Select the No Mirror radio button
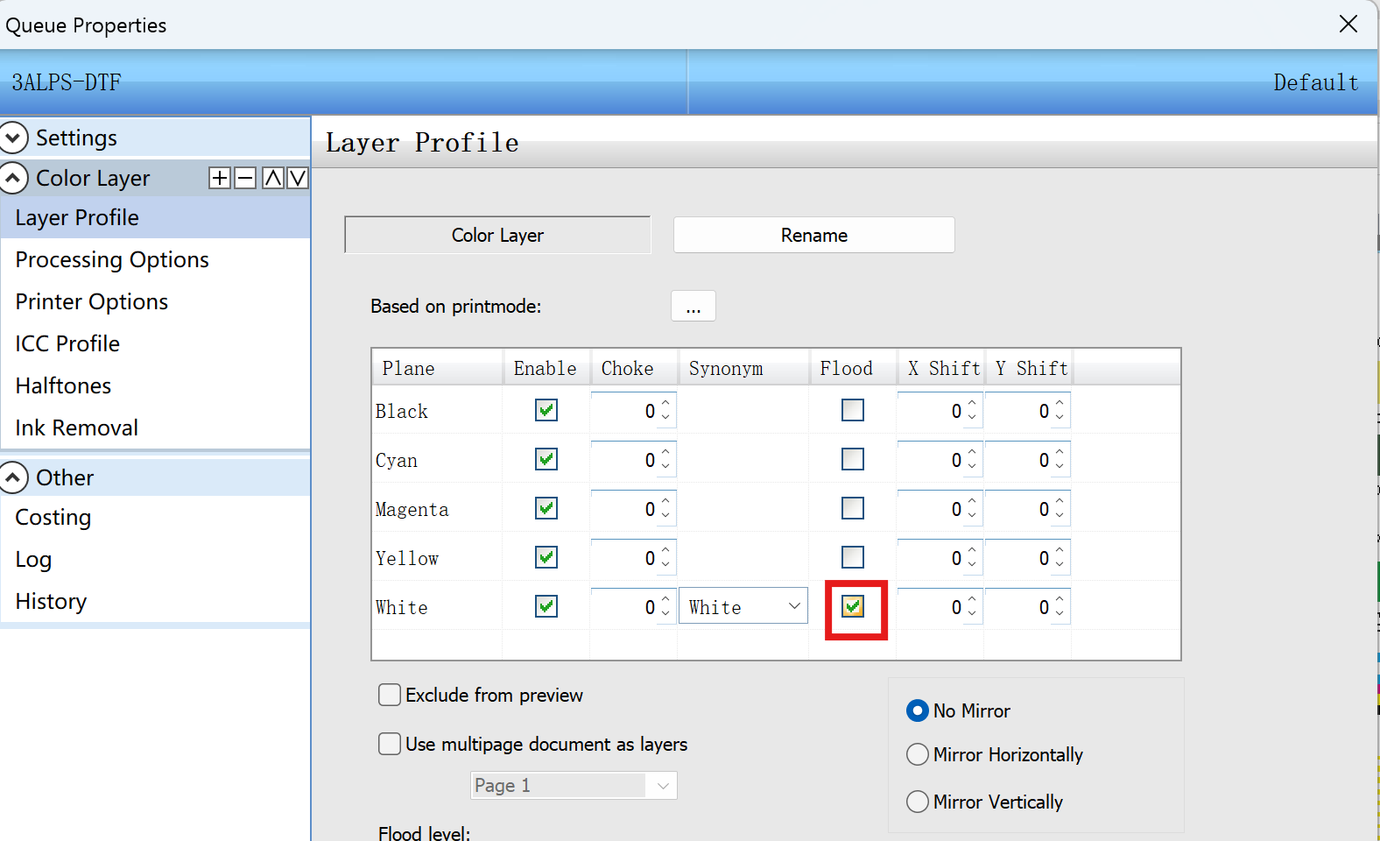Viewport: 1380px width, 841px height. tap(918, 710)
